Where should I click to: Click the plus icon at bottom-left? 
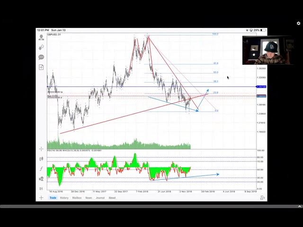[41, 198]
